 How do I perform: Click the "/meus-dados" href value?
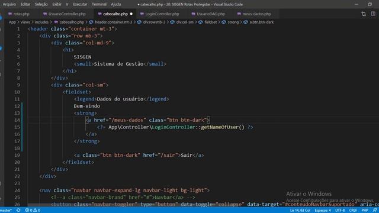(127, 120)
